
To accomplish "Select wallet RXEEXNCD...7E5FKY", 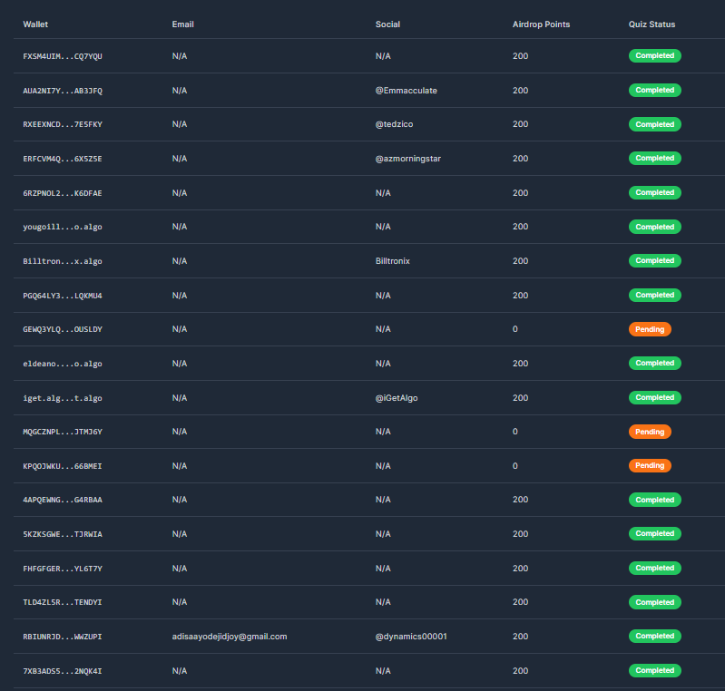I will 63,124.
